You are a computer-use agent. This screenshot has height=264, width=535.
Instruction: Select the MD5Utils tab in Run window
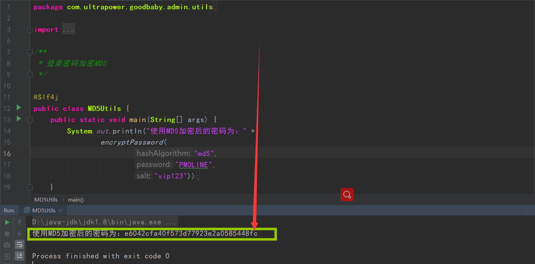pos(43,210)
